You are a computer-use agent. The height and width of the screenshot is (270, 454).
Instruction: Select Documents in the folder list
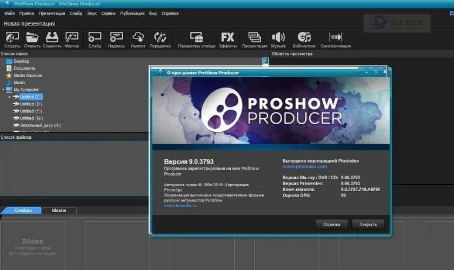[x=24, y=68]
